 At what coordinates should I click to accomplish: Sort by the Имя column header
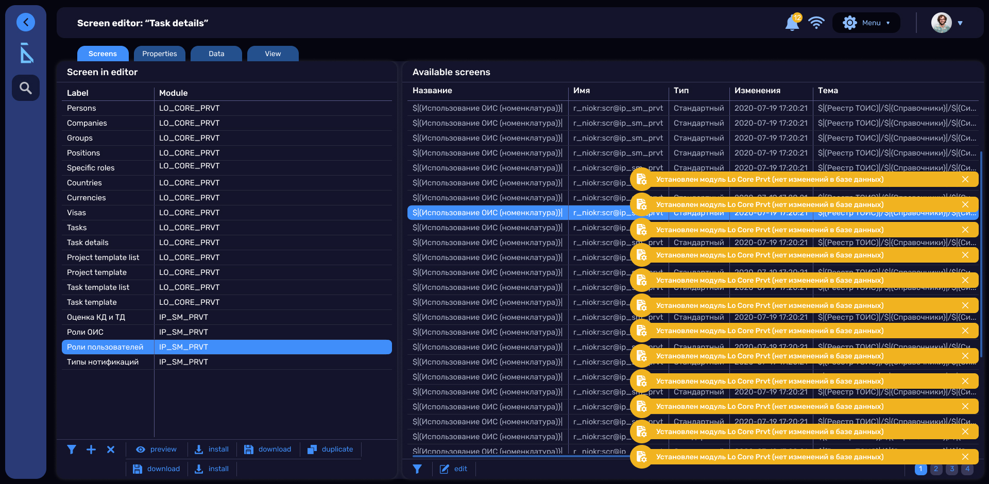(582, 90)
